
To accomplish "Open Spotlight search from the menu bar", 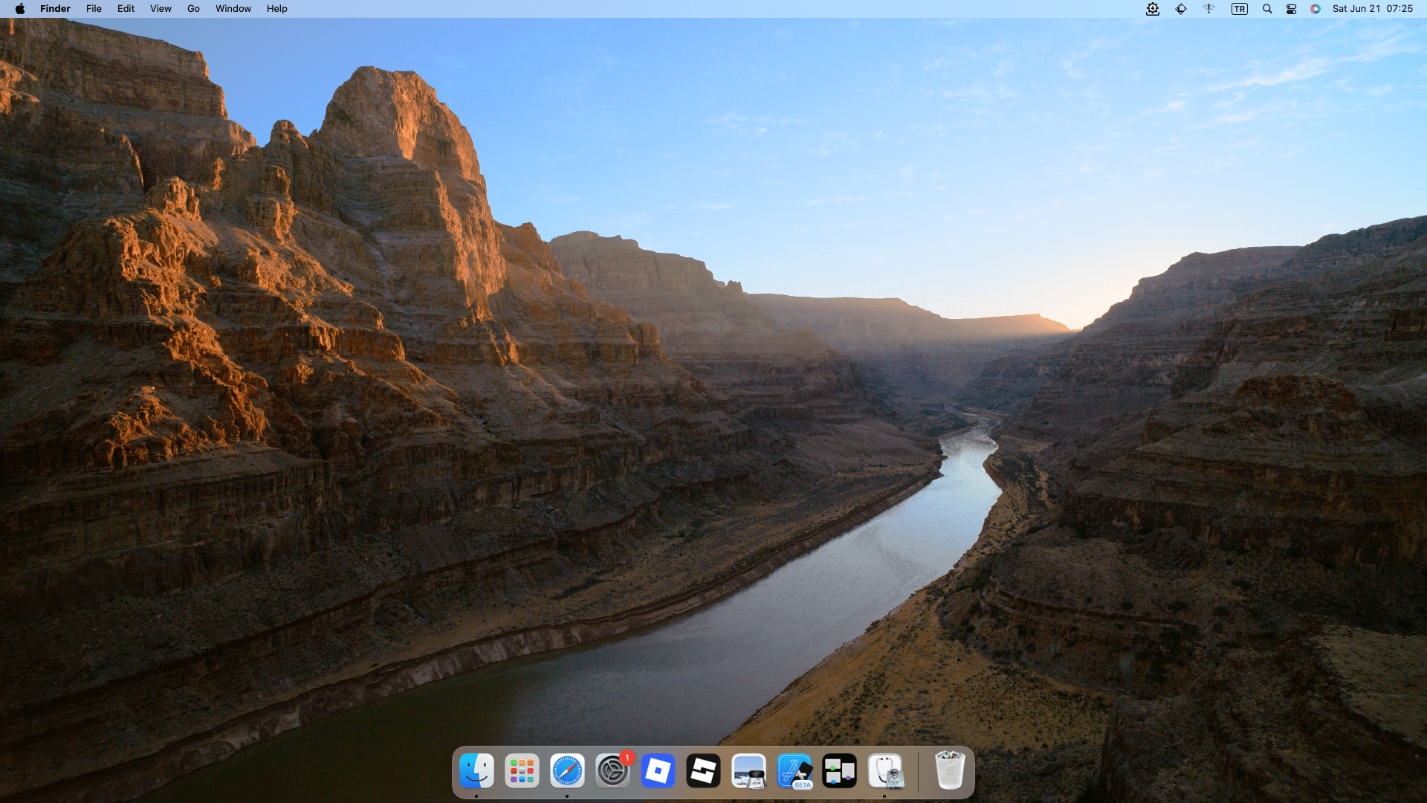I will point(1268,9).
